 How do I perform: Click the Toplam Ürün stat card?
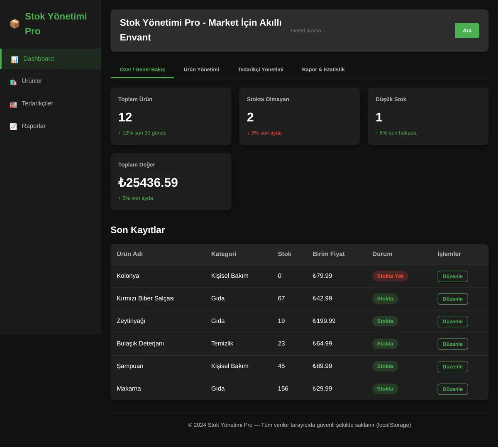[171, 116]
